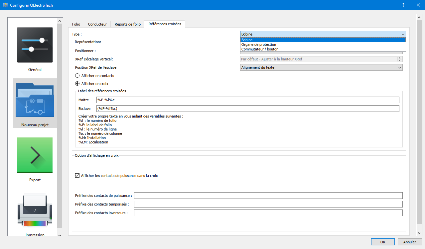Collapse the Type dropdown showing Bobine
The width and height of the screenshot is (425, 249).
click(323, 34)
